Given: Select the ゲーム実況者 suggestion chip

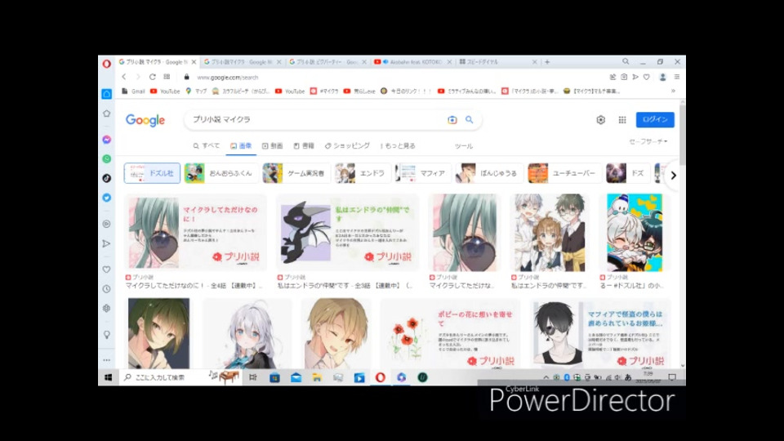Looking at the screenshot, I should pos(296,173).
